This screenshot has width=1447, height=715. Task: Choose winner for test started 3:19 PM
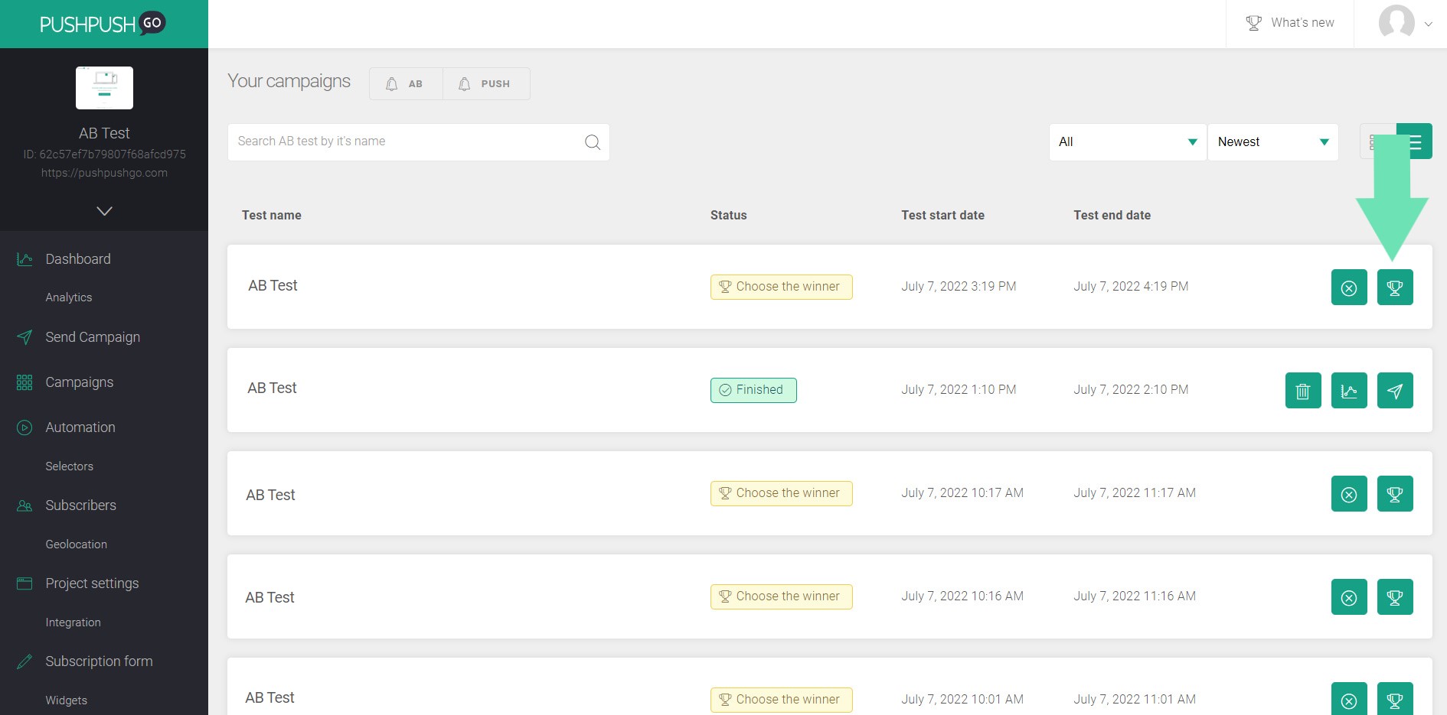click(1395, 288)
